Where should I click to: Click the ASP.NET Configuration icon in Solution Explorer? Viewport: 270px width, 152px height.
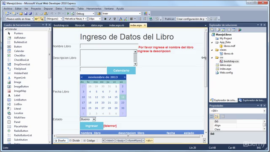pos(240,30)
